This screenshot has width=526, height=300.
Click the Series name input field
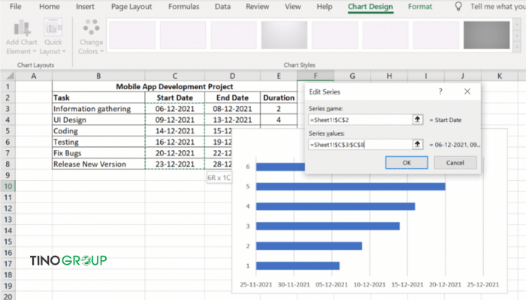coord(360,119)
